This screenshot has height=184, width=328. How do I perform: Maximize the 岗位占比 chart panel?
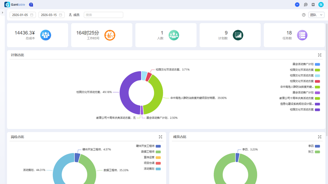tap(161, 137)
